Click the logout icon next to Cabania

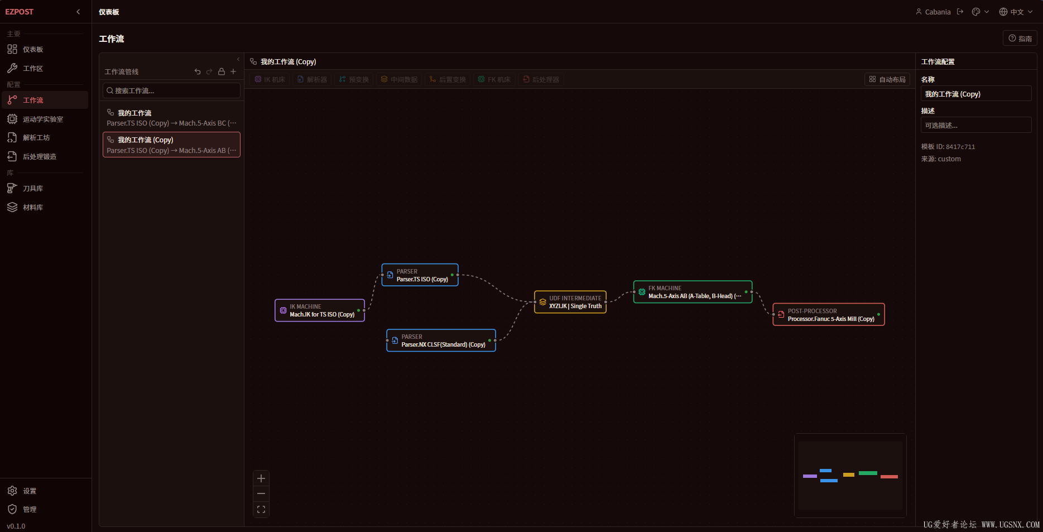(x=960, y=12)
